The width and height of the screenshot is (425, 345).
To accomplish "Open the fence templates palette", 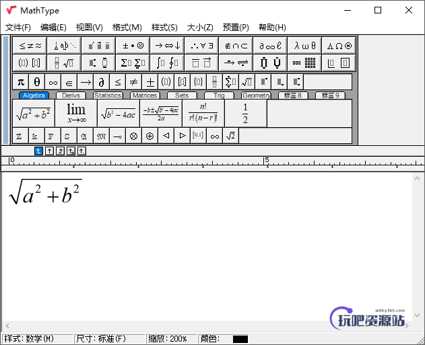I will 30,63.
